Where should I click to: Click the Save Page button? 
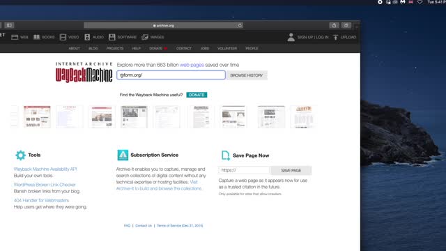coord(291,170)
